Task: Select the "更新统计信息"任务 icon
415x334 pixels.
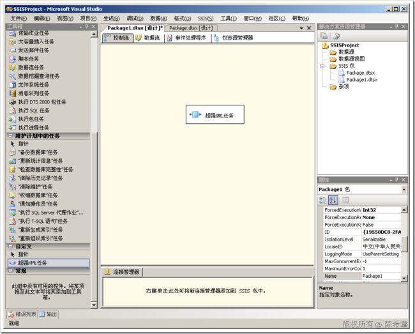Action: point(12,161)
